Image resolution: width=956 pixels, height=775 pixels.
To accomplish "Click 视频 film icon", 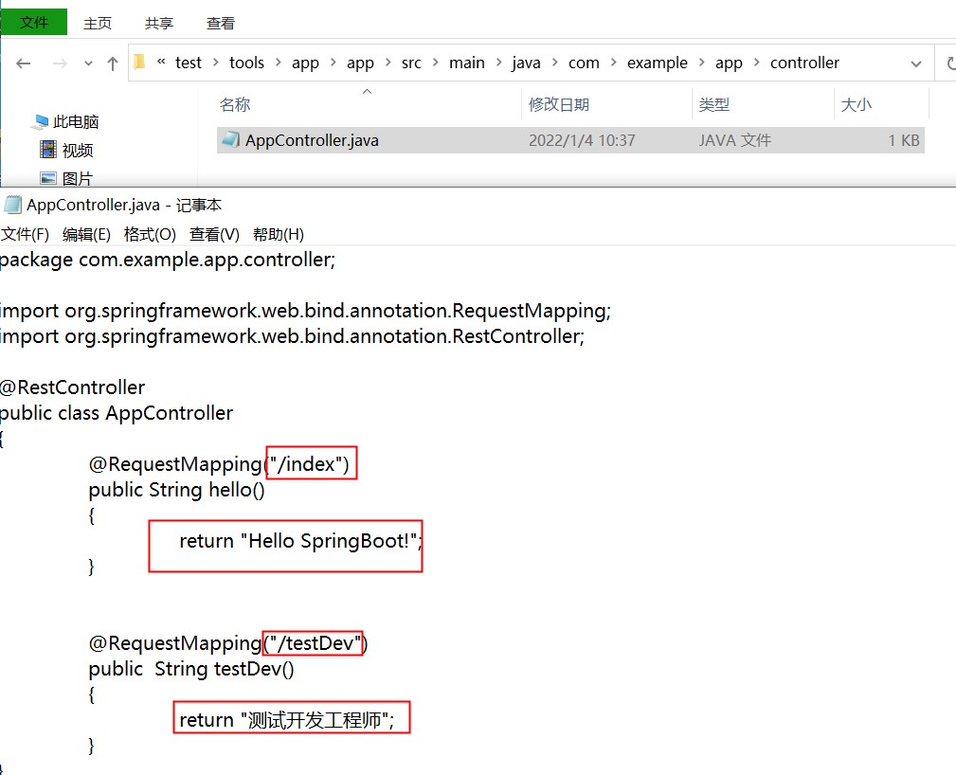I will coord(48,150).
